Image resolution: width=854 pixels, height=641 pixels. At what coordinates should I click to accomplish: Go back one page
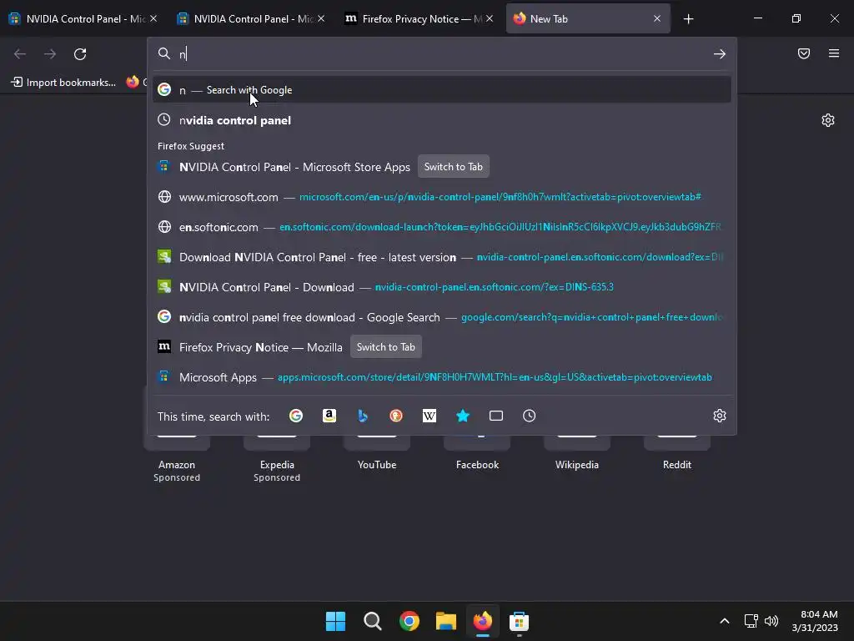(x=20, y=54)
